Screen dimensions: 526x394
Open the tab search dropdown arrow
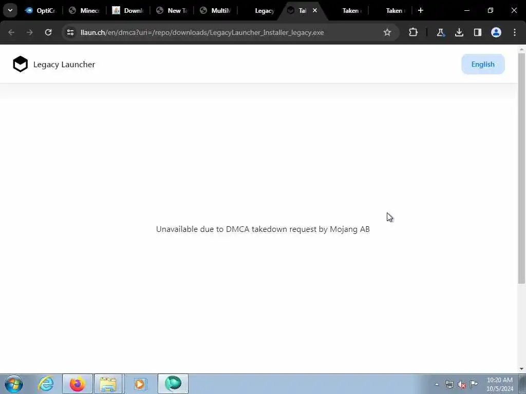click(10, 10)
